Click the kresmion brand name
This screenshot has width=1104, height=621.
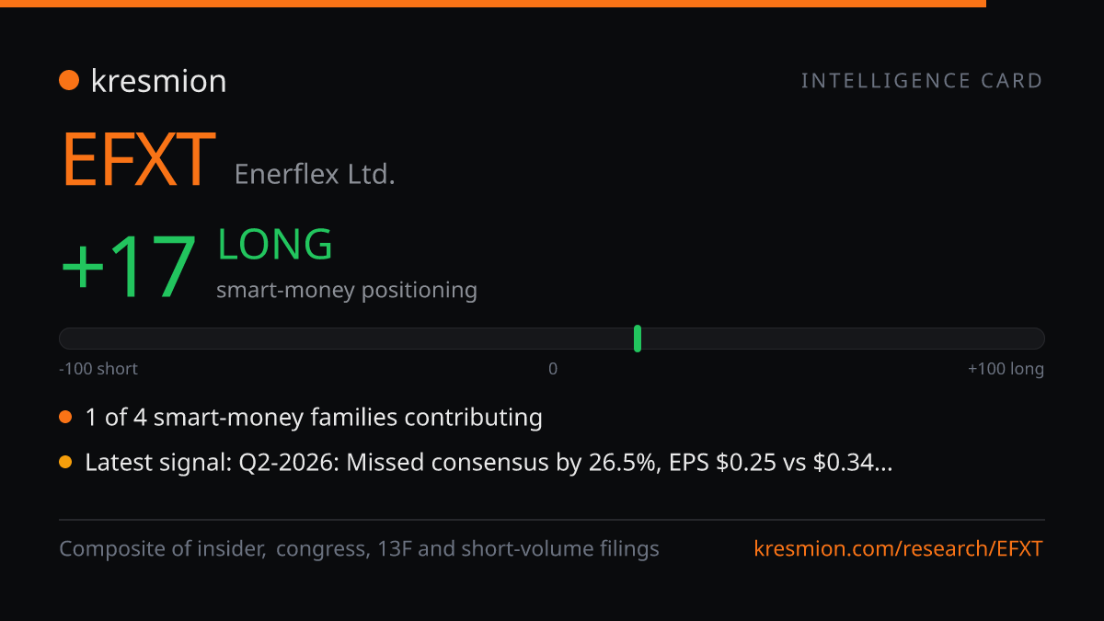coord(158,81)
